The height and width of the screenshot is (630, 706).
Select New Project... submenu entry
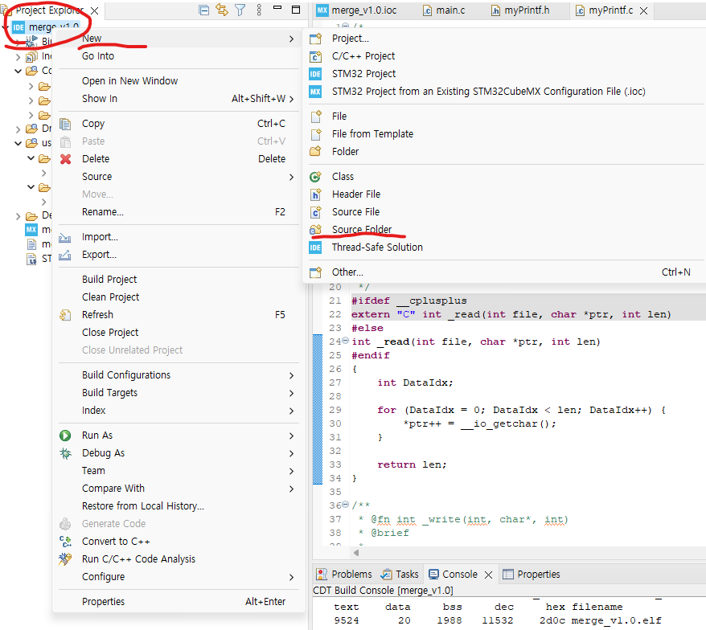tap(351, 39)
